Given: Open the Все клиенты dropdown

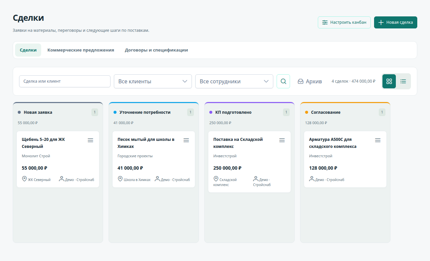Looking at the screenshot, I should point(153,81).
